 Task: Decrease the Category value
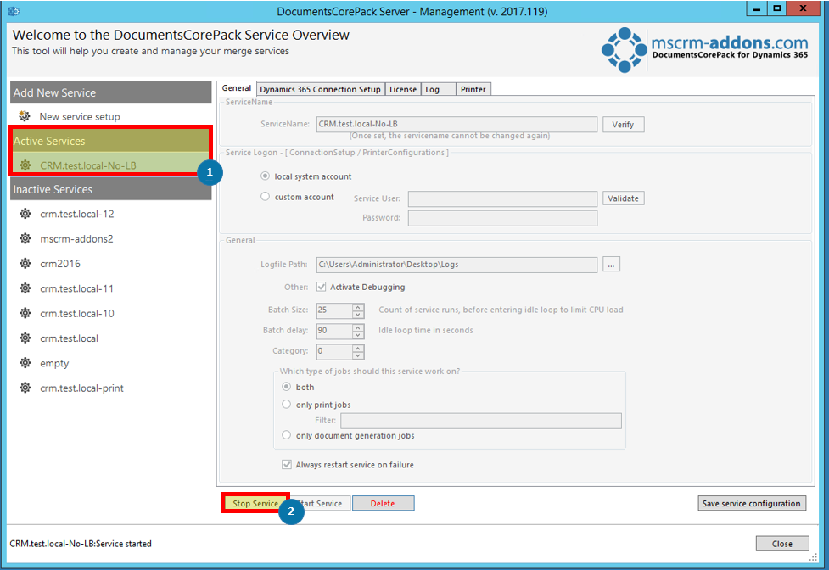[358, 355]
